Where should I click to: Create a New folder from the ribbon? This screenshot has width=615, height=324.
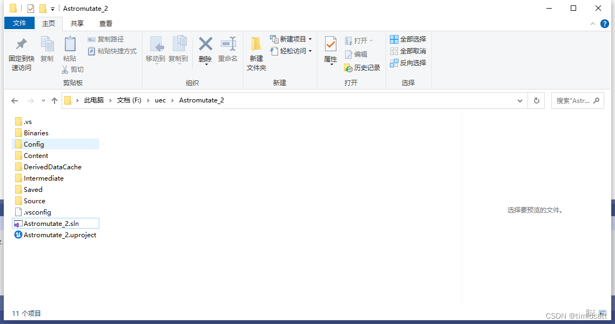(x=256, y=54)
